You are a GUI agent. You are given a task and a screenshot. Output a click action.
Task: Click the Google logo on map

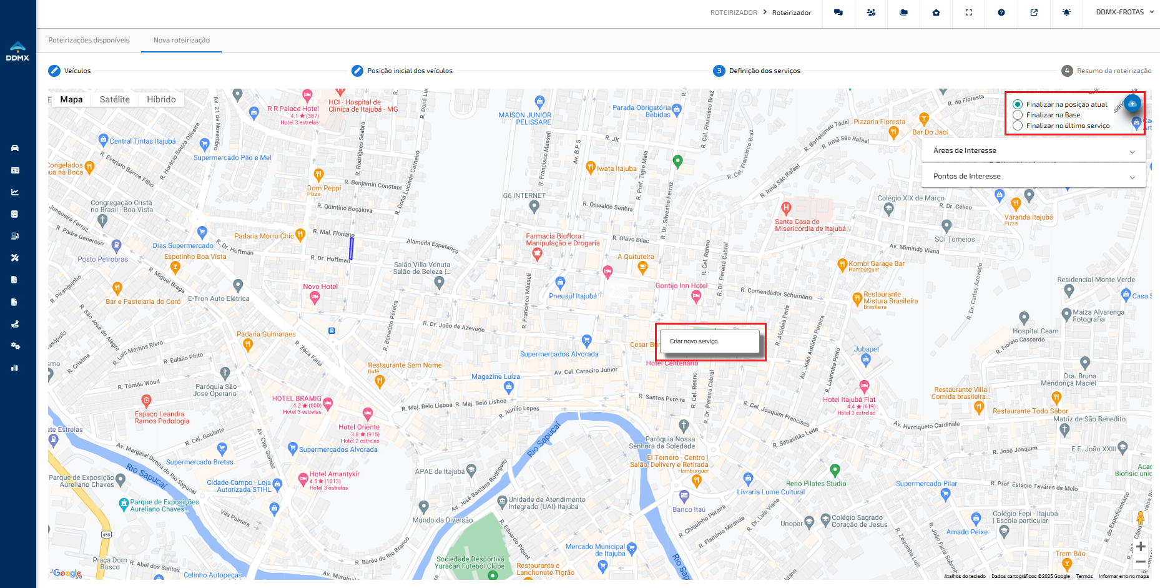(x=67, y=573)
